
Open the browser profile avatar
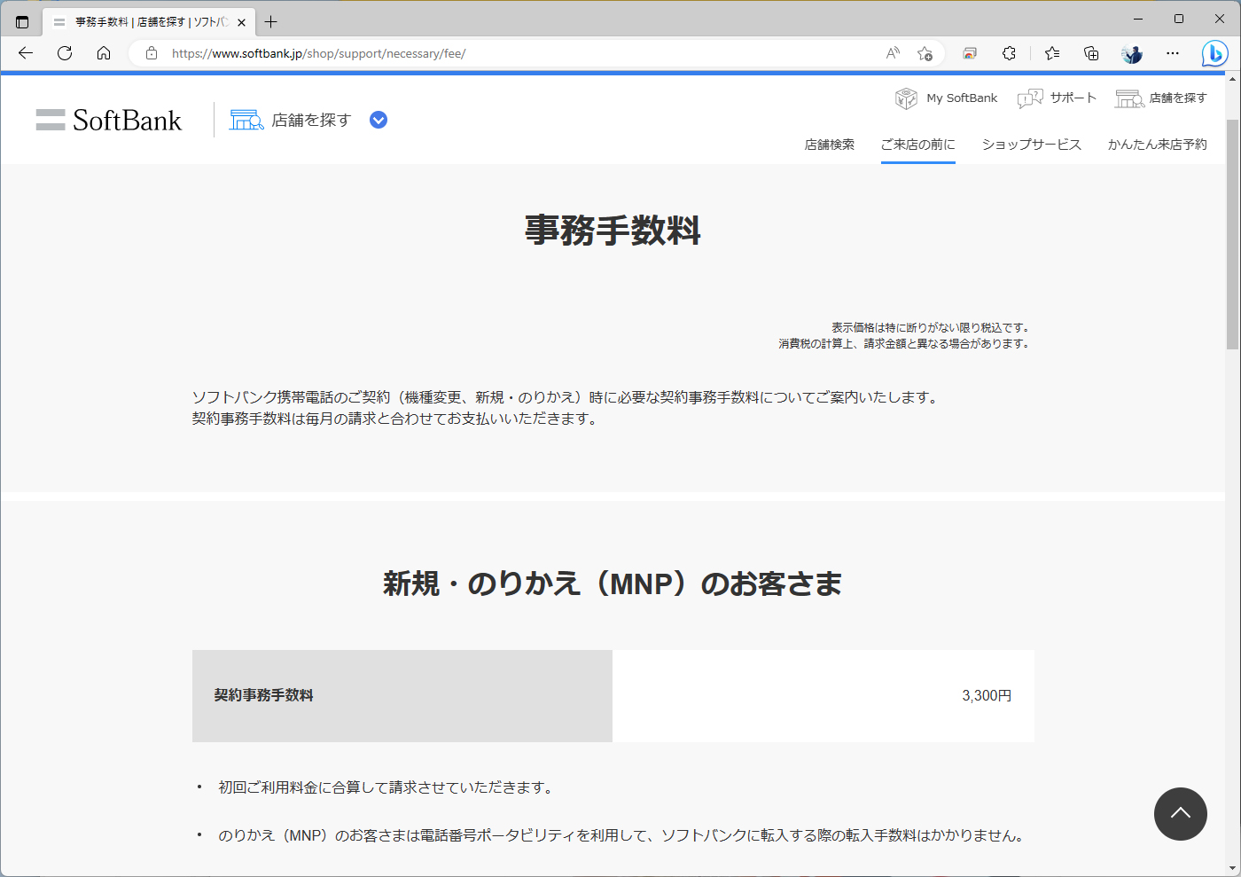click(x=1132, y=53)
